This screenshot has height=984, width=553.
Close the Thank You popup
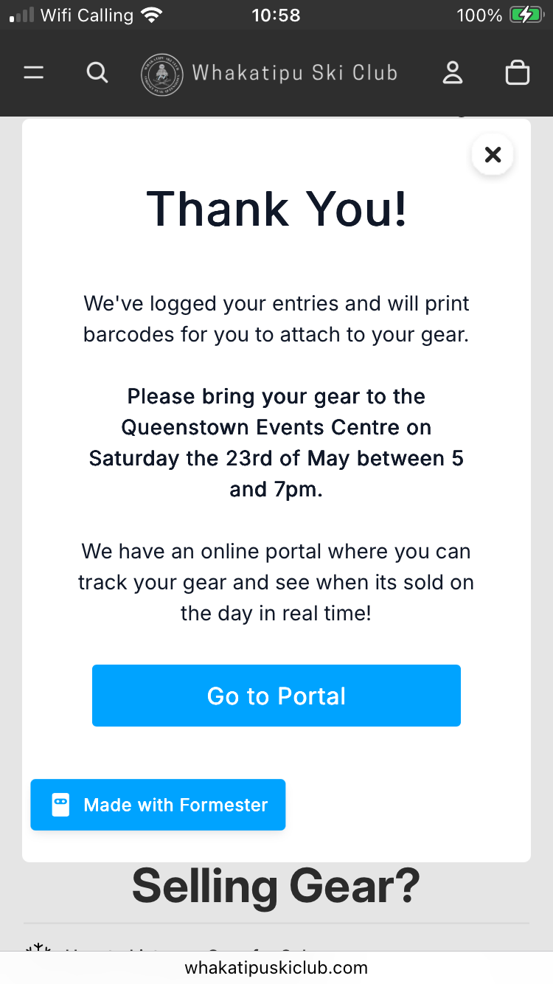493,154
